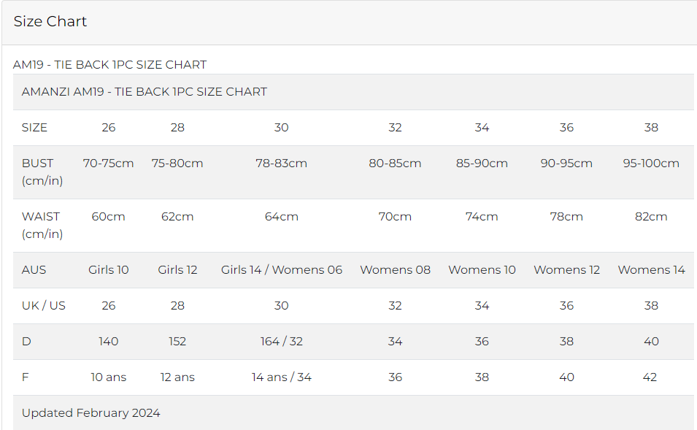Click the "10 ans" French size cell

tap(109, 377)
